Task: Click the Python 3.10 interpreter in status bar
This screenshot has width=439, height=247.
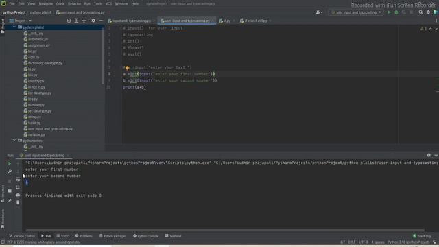Action: (409, 242)
